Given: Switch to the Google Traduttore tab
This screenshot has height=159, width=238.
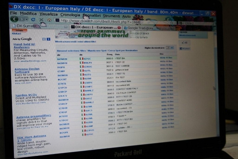Looking at the screenshot, I should [138, 28].
